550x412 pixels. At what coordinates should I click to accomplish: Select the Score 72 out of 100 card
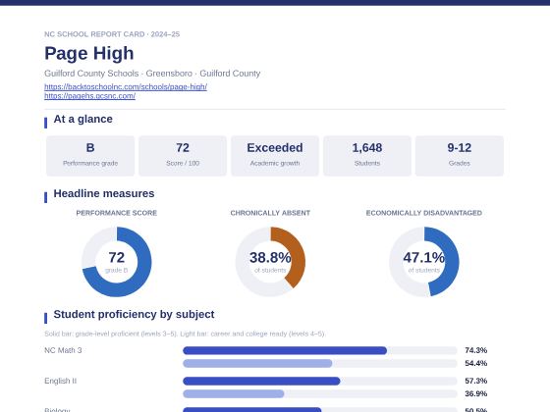[183, 156]
